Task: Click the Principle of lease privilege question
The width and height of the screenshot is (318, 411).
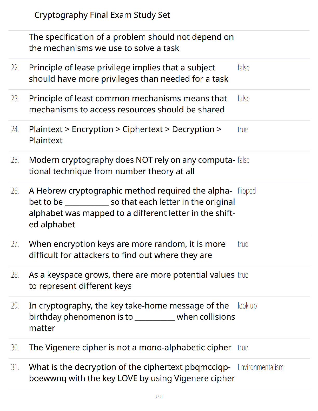Action: pos(129,73)
